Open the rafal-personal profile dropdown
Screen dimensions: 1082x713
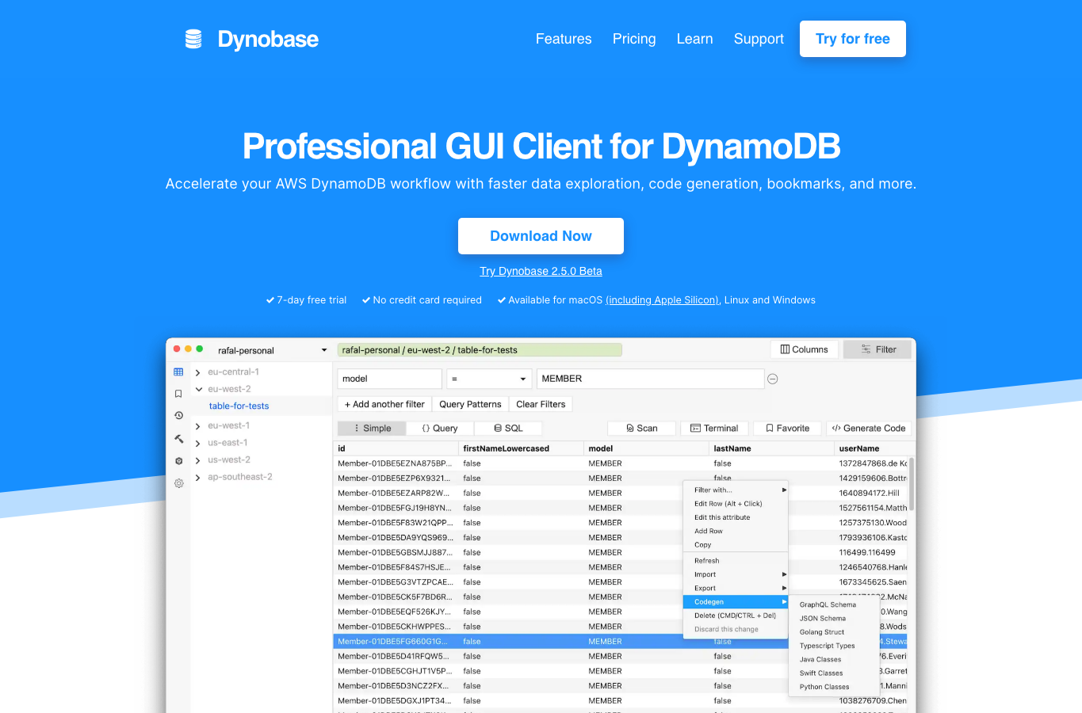pos(273,350)
